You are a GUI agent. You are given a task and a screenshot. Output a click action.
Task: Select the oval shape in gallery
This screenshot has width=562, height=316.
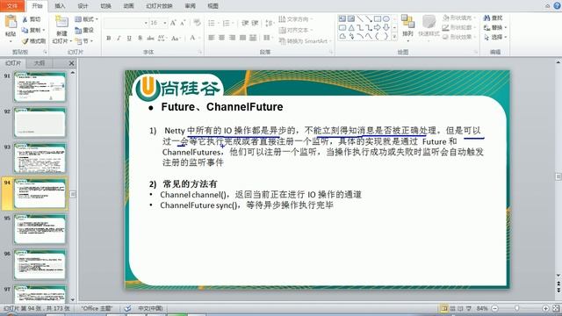coord(386,18)
